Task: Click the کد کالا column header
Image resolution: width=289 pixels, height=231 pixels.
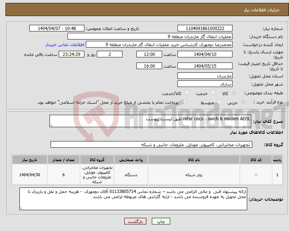Action: tap(256, 160)
